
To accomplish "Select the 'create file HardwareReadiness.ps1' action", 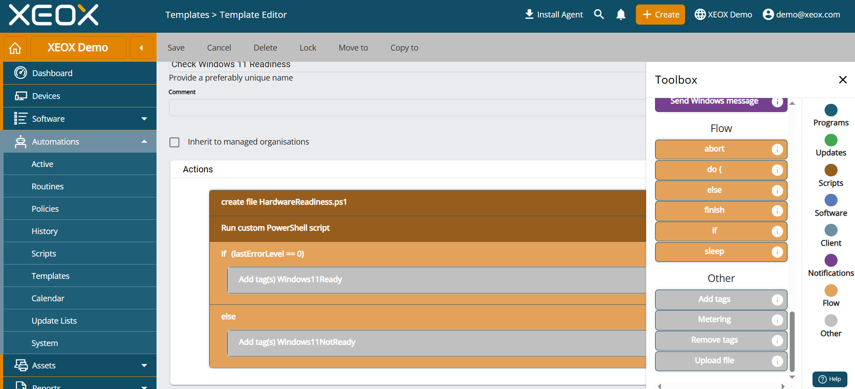I will (x=427, y=203).
